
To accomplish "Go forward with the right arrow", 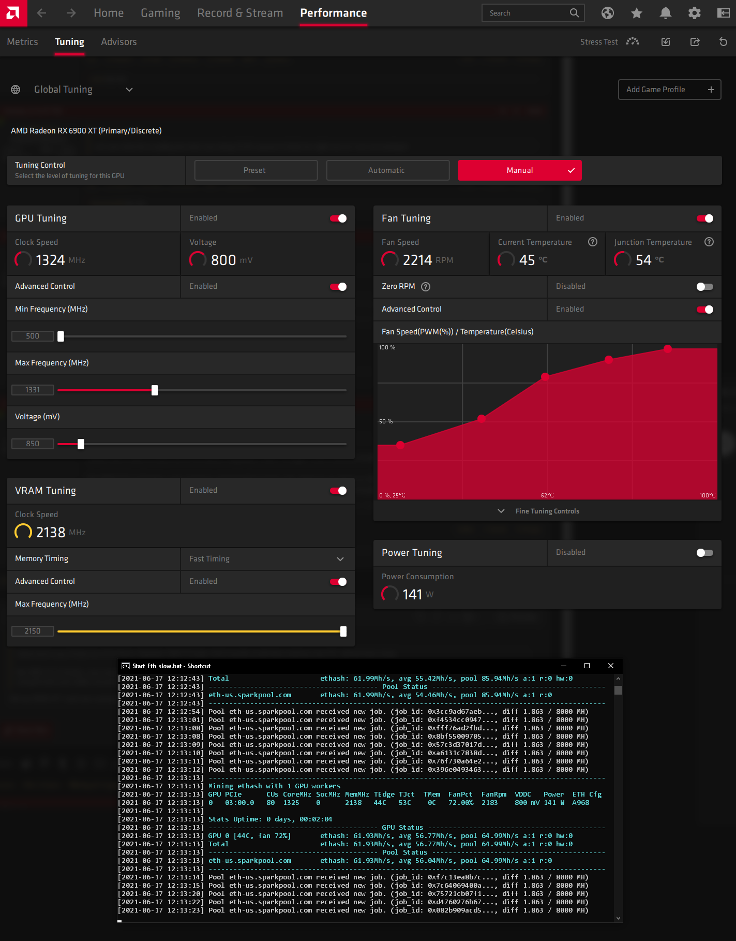I will tap(71, 13).
